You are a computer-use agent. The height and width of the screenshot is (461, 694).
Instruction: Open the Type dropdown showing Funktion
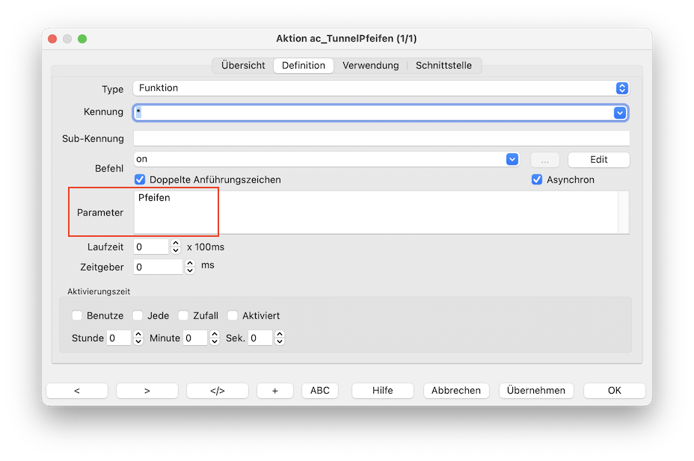coord(621,88)
